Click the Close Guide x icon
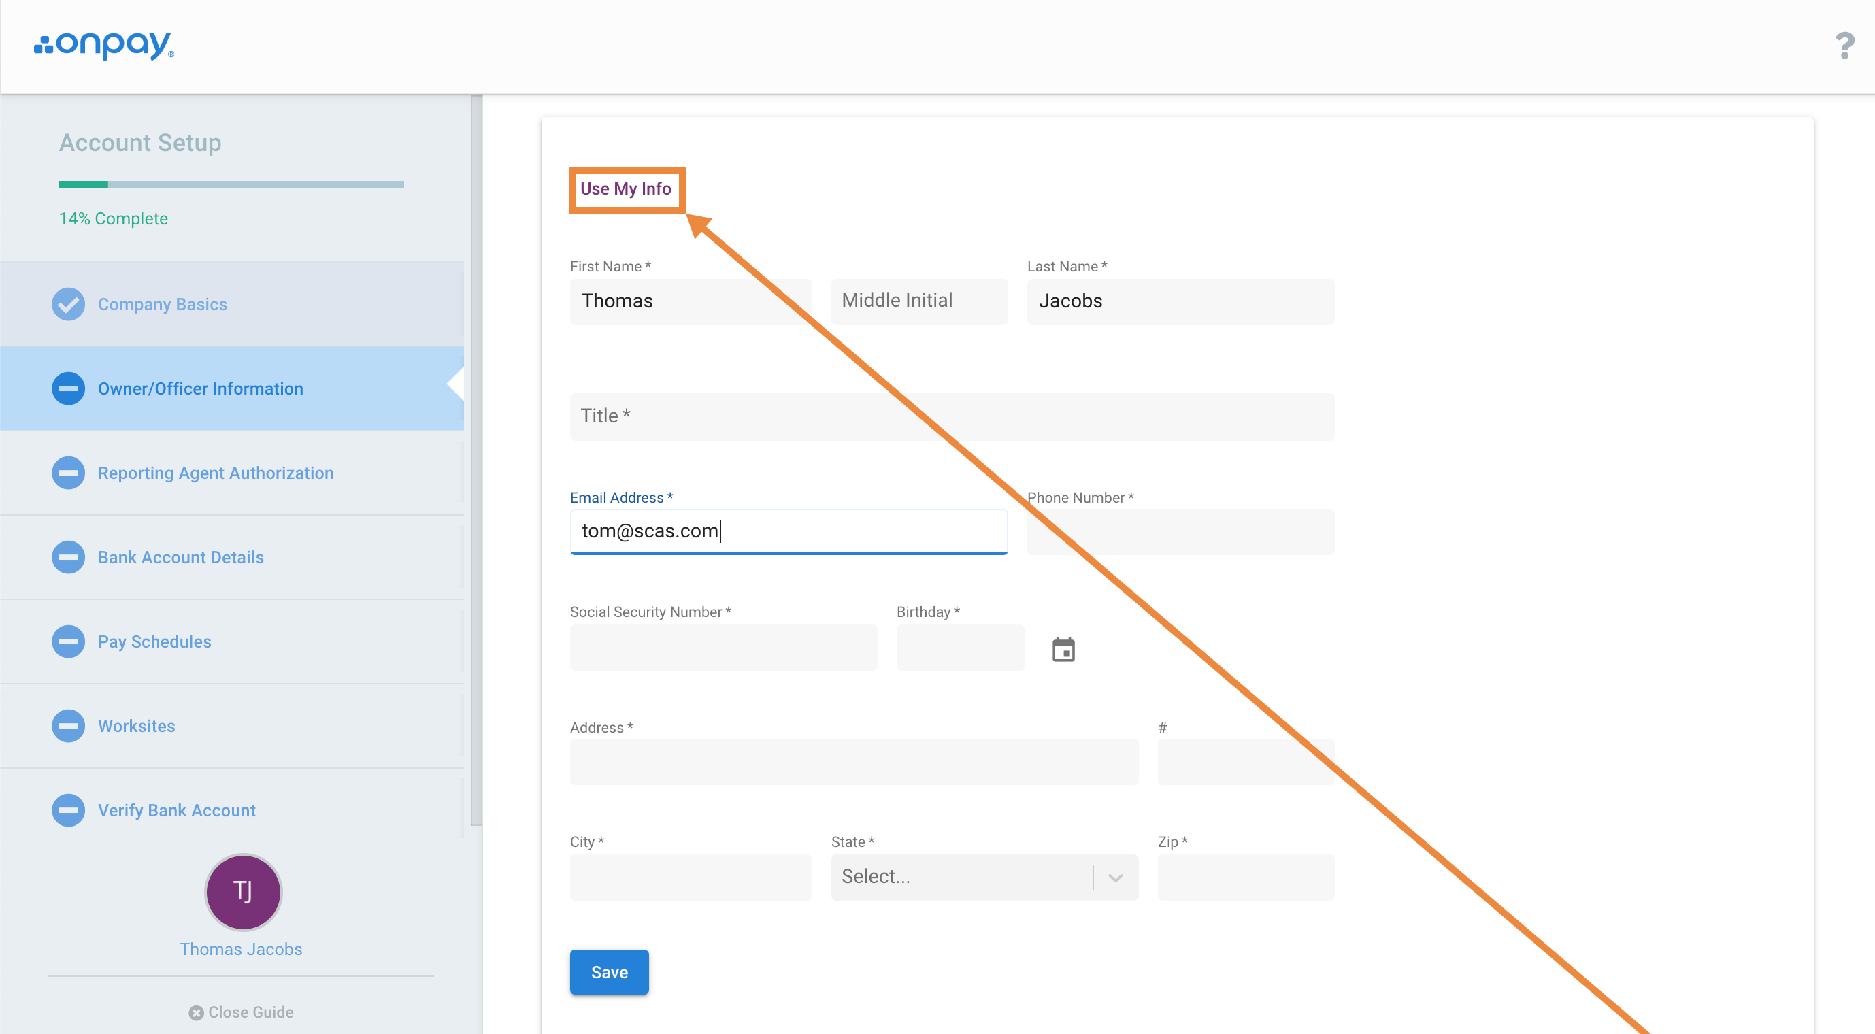Image resolution: width=1875 pixels, height=1034 pixels. pyautogui.click(x=196, y=1013)
